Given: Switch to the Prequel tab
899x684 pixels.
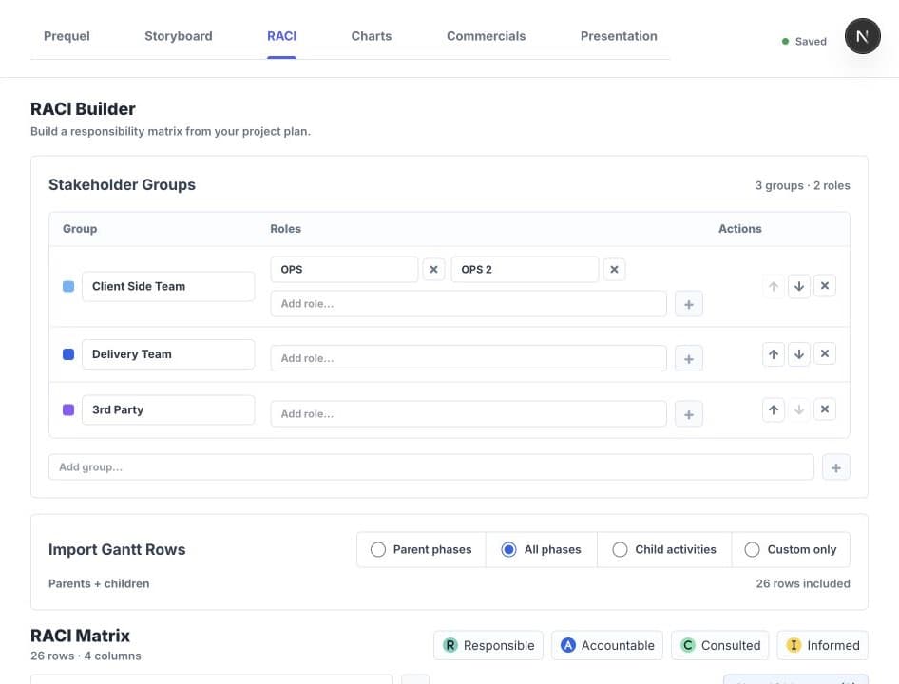Looking at the screenshot, I should point(67,36).
